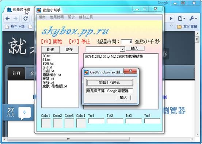Click the horizontal scrollbar right arrow

(x=192, y=139)
